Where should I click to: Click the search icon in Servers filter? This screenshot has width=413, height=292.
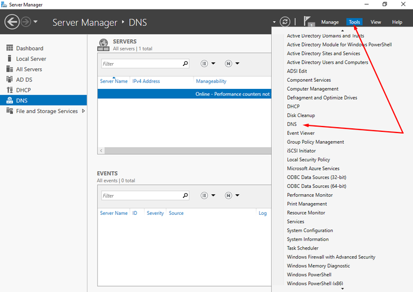click(185, 64)
